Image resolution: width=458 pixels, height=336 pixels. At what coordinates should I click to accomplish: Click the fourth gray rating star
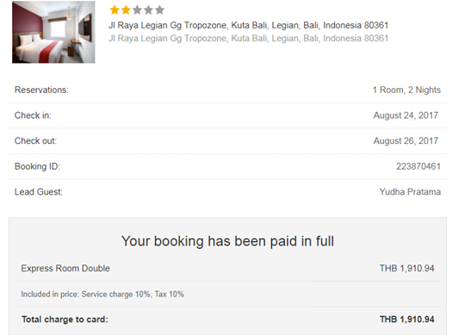click(x=148, y=10)
